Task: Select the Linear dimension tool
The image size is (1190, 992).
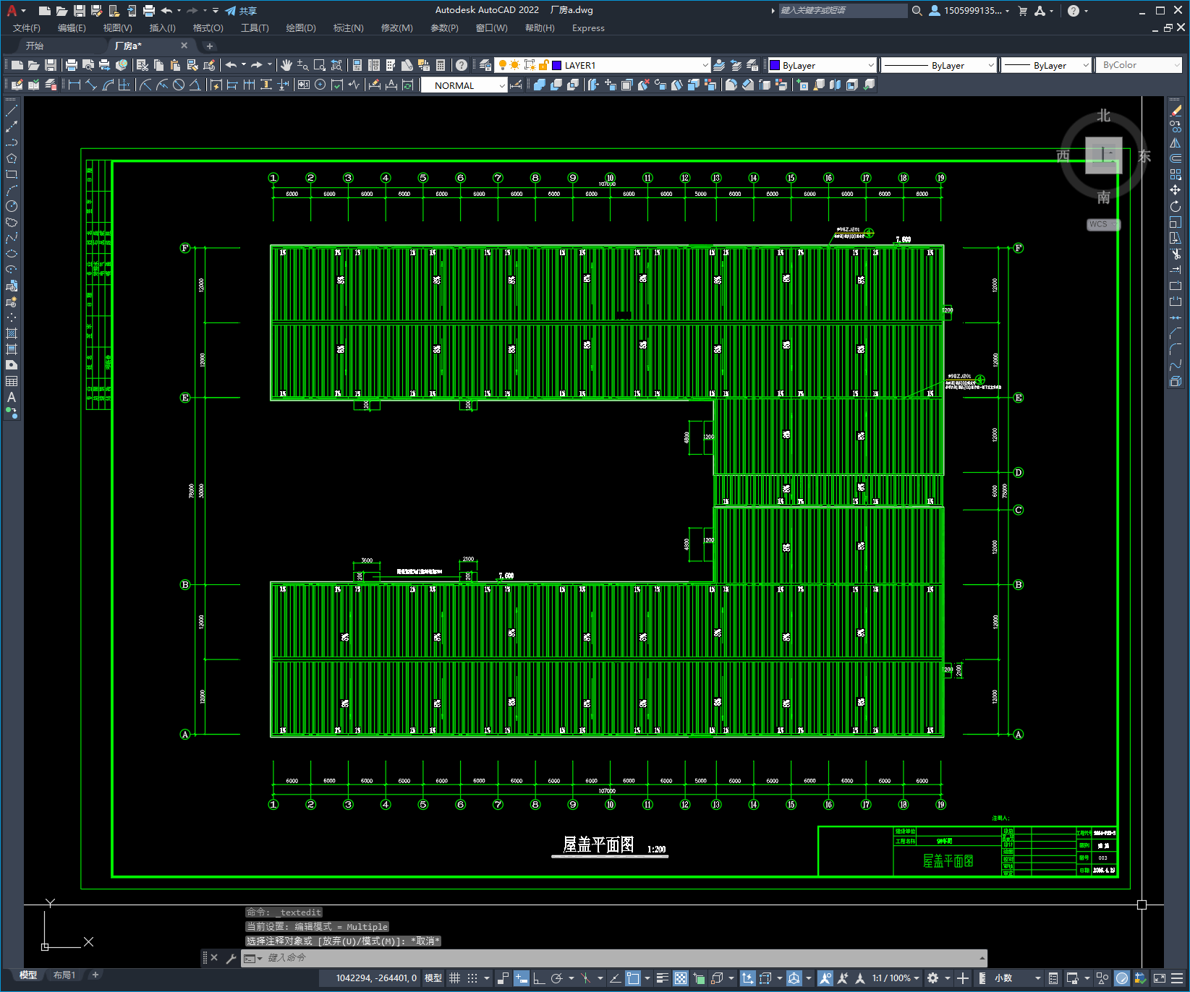Action: click(x=75, y=85)
